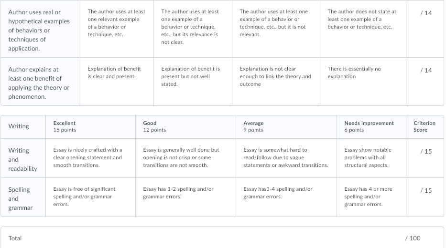This screenshot has width=446, height=248.
Task: Choose 'Essay has 4 or more spelling' cell
Action: tap(371, 197)
